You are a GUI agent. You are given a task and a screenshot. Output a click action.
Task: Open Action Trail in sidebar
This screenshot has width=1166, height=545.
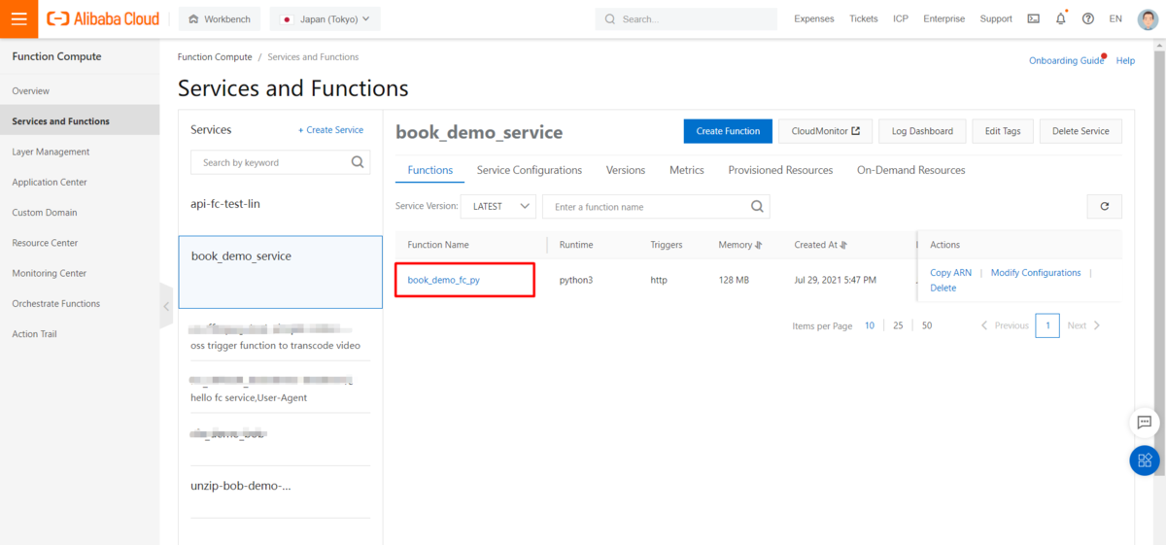(80, 334)
